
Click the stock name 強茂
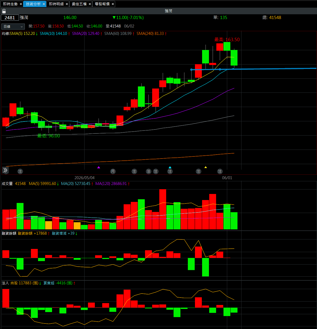[x=24, y=17]
